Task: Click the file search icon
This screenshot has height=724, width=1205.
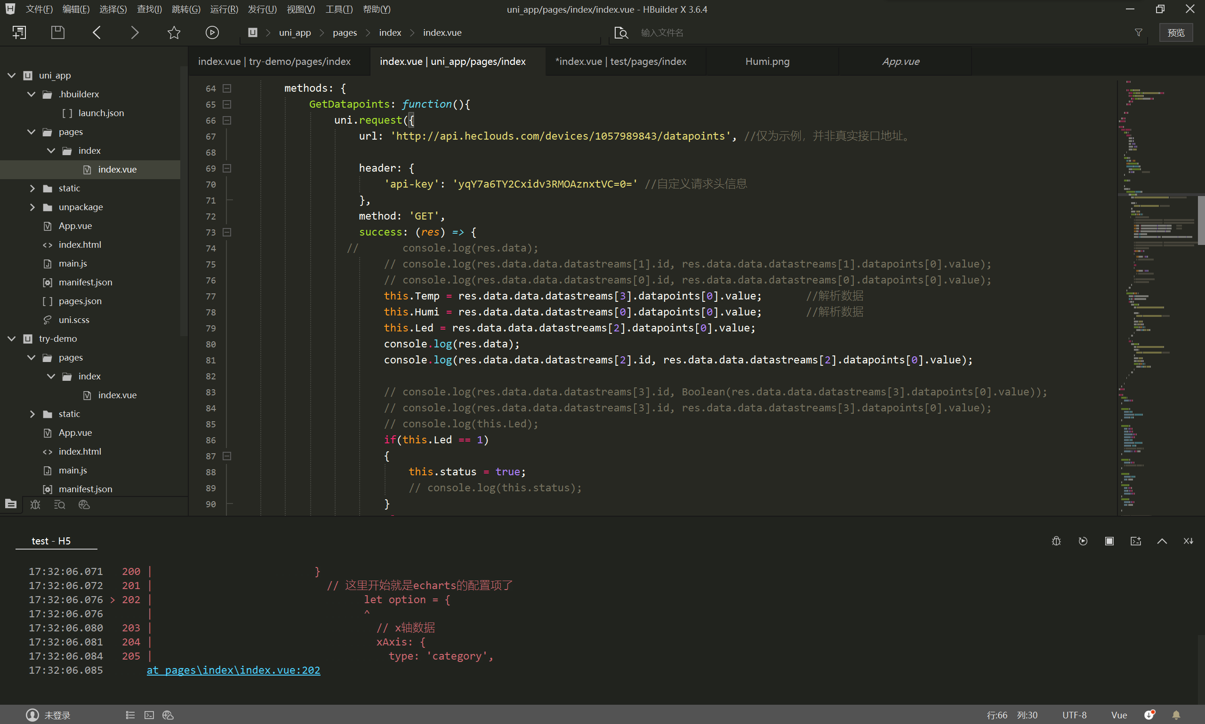Action: click(621, 33)
